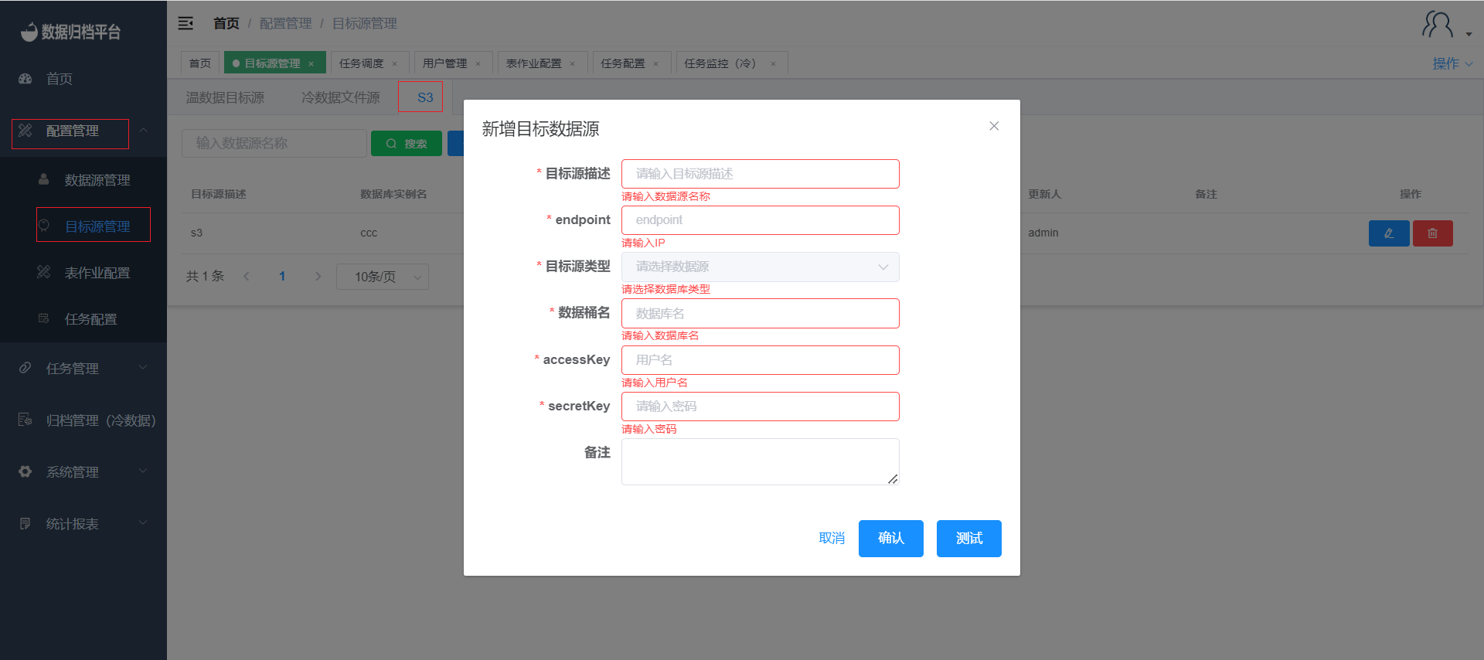Close the 目标源管理 tab with its x
The width and height of the screenshot is (1484, 660).
coord(311,63)
